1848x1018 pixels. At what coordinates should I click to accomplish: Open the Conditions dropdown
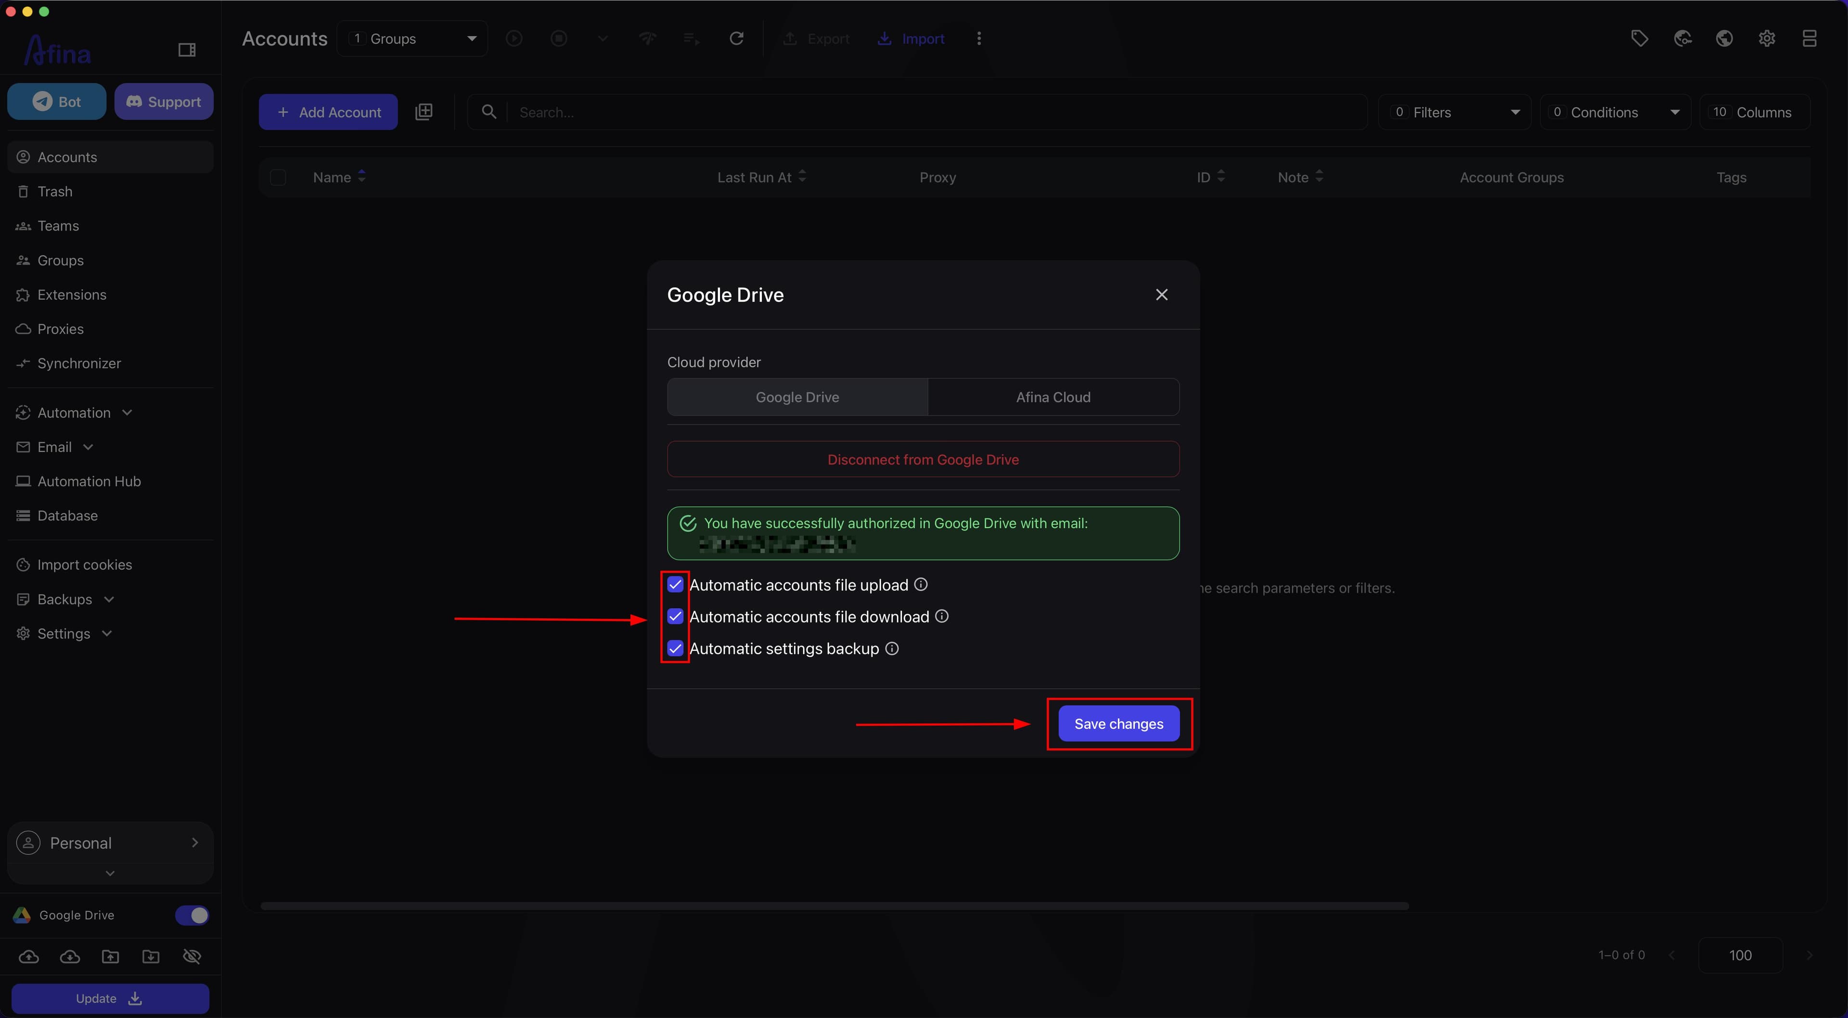click(1616, 112)
